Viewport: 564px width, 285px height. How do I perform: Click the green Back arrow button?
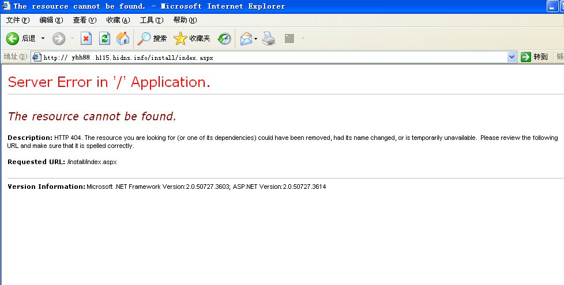(x=13, y=39)
